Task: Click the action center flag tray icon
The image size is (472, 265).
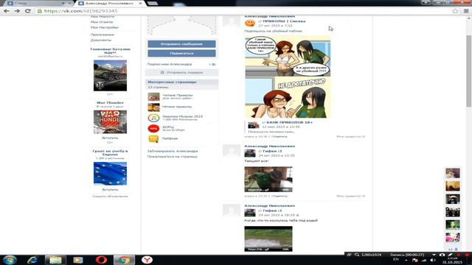Action: (415, 260)
